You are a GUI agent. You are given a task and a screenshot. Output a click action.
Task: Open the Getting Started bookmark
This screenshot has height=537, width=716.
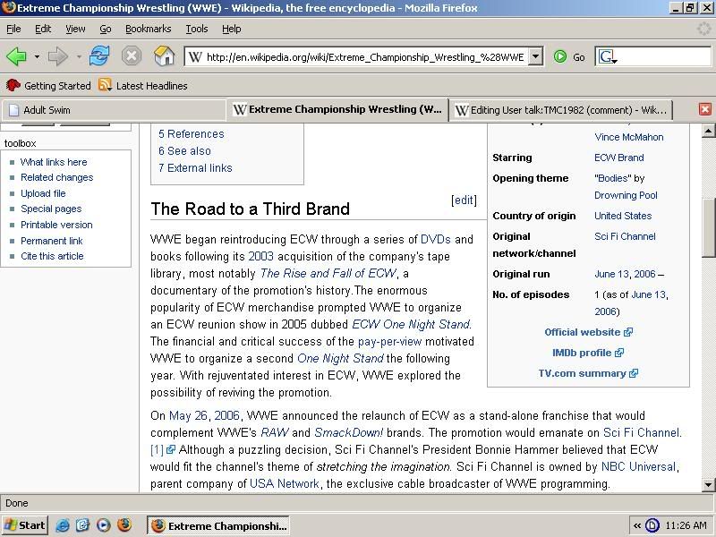point(48,85)
